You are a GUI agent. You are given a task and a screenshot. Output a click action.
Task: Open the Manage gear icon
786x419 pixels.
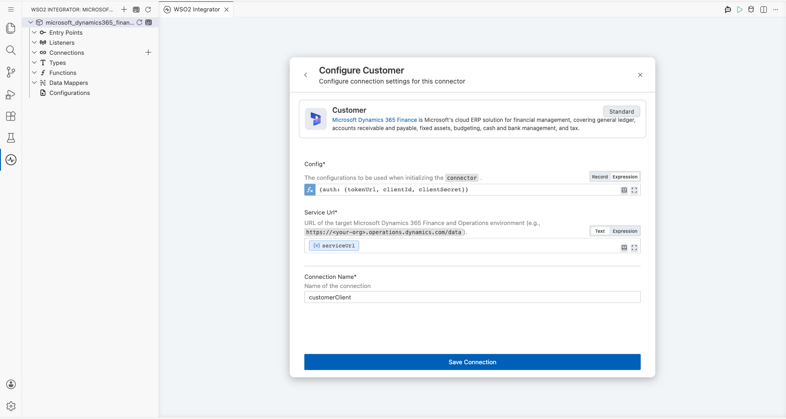[x=11, y=406]
